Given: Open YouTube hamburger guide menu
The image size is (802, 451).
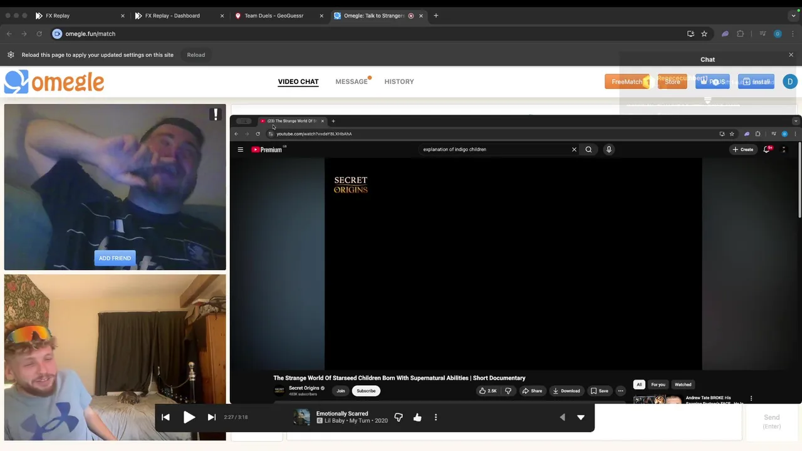Looking at the screenshot, I should (x=240, y=150).
